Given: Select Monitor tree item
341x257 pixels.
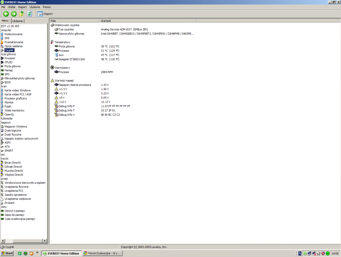Looking at the screenshot, I should [x=9, y=102].
